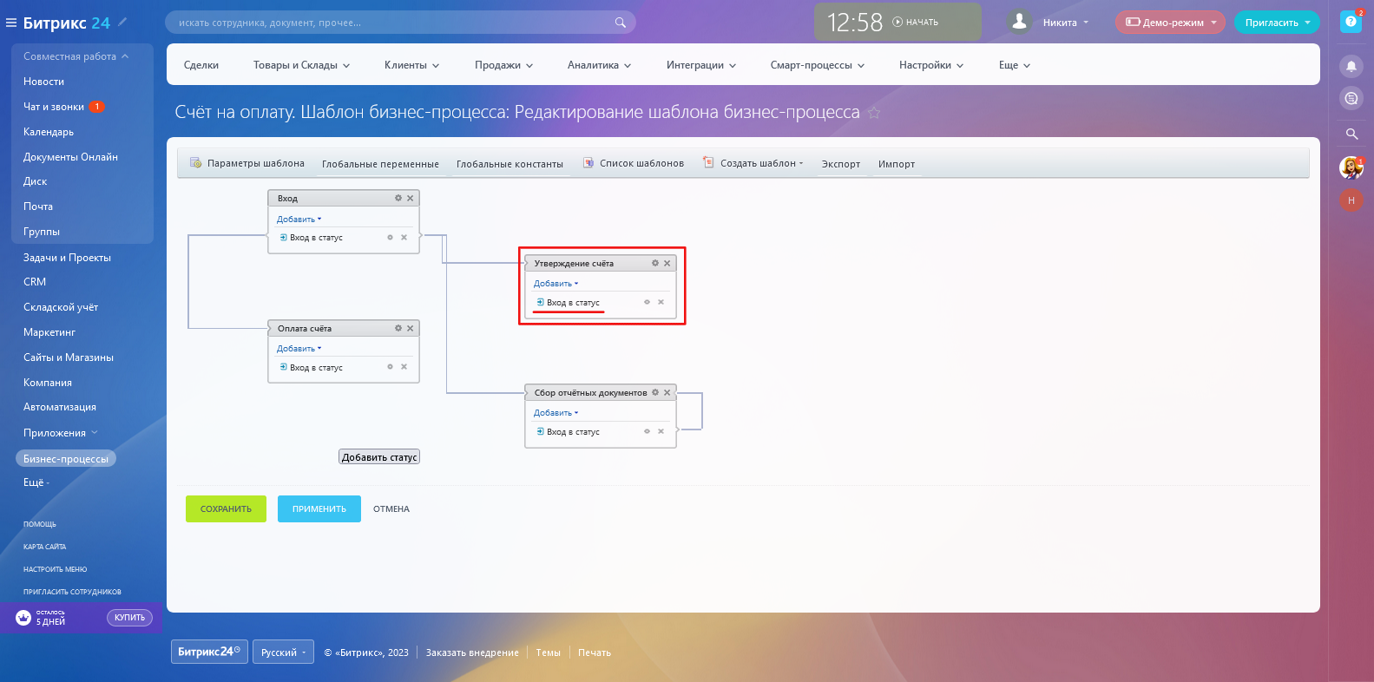Image resolution: width=1374 pixels, height=682 pixels.
Task: Click the Сохранить button
Action: 226,509
